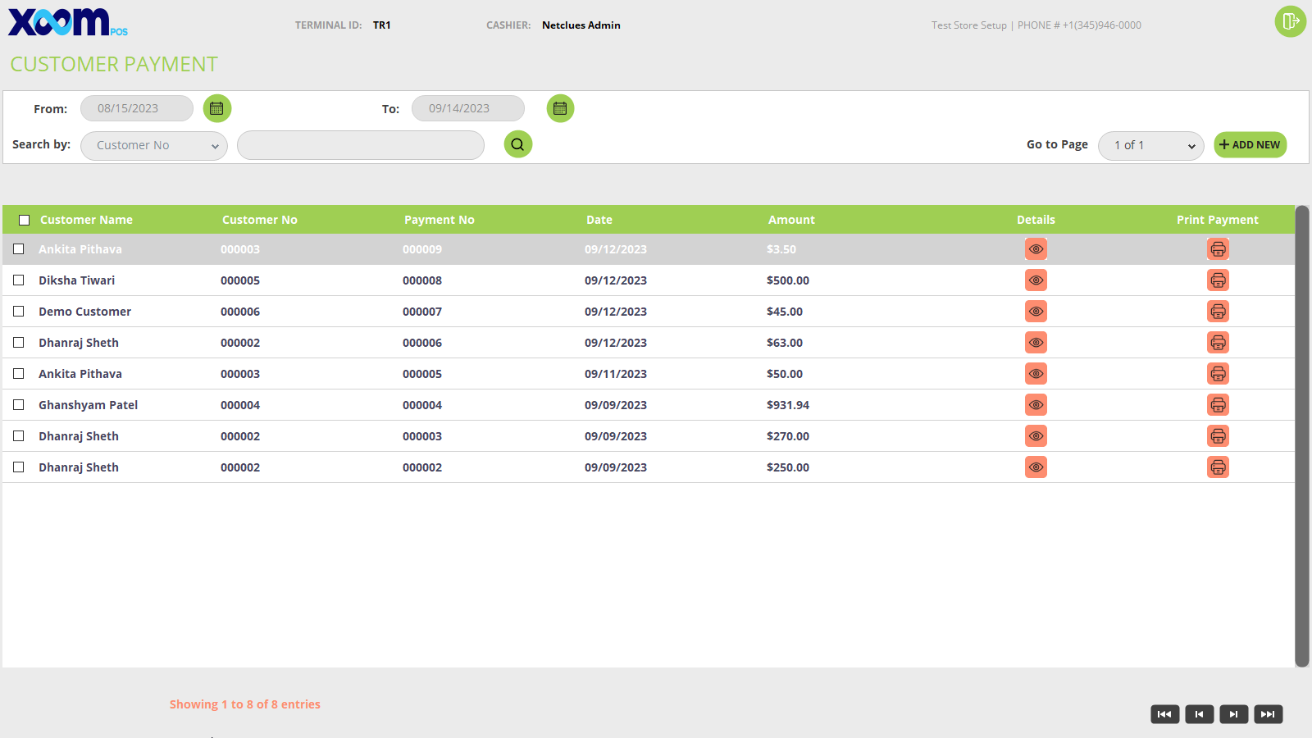Select checkbox for Ghanshyam Patel row
The width and height of the screenshot is (1312, 738).
[19, 405]
